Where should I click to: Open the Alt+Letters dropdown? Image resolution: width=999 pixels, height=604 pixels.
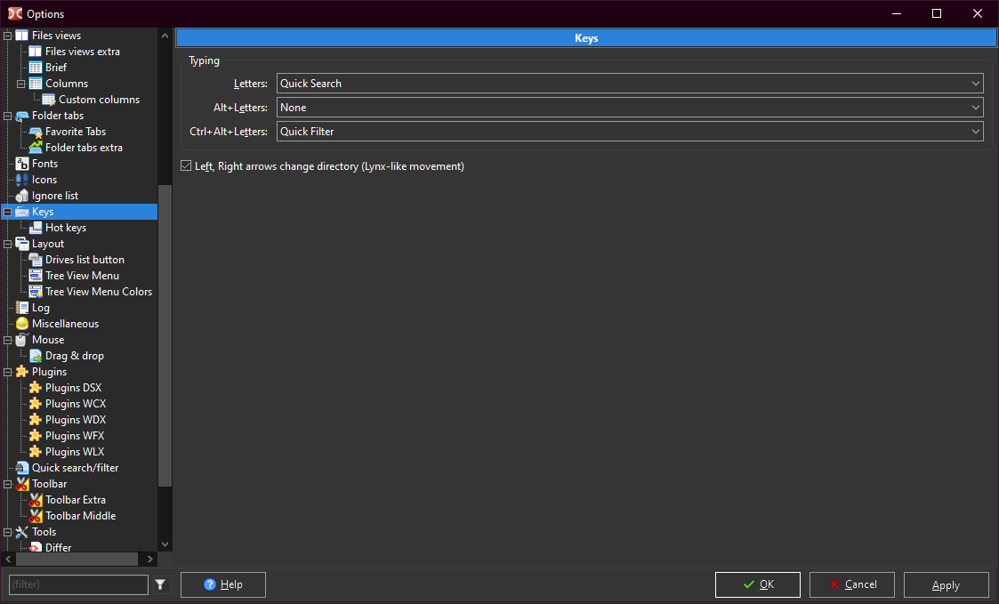click(629, 108)
